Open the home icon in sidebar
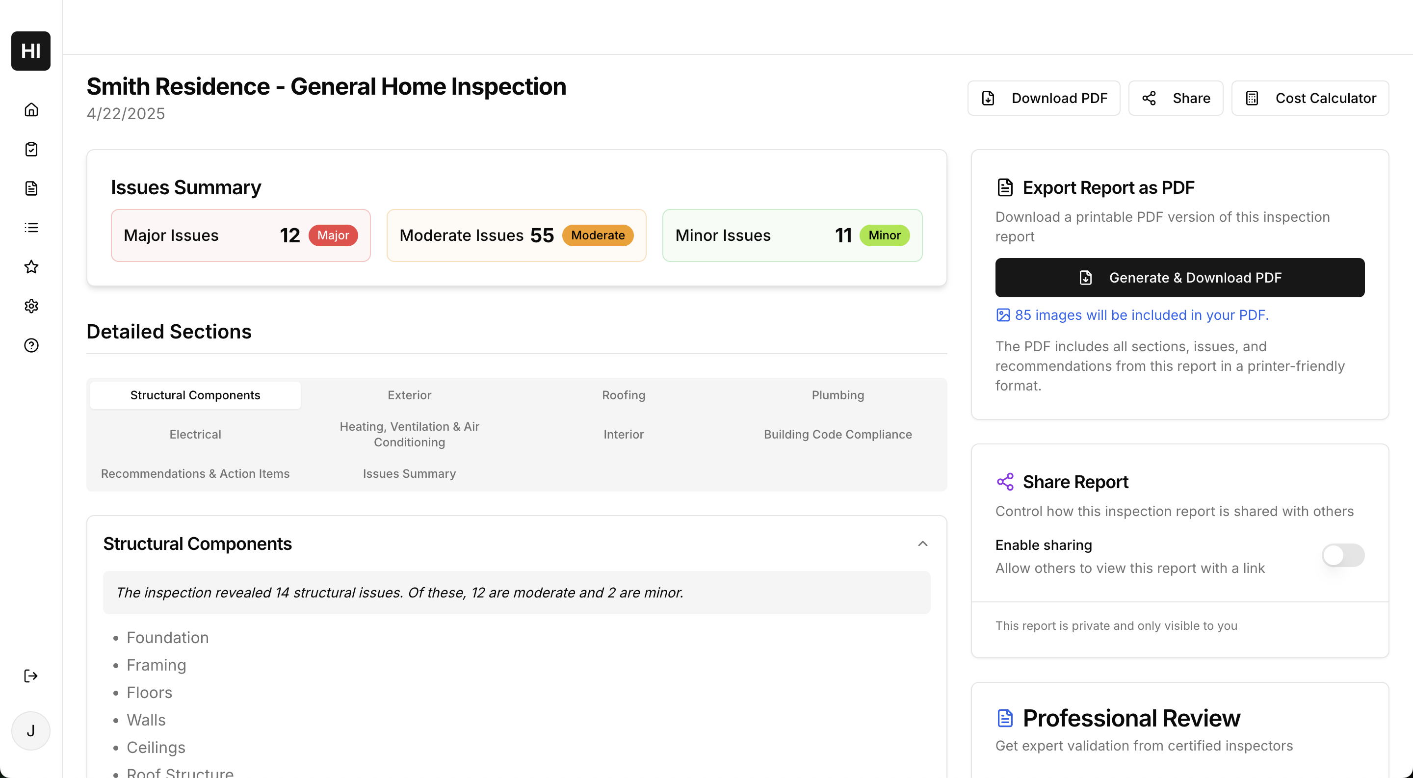 pyautogui.click(x=31, y=110)
